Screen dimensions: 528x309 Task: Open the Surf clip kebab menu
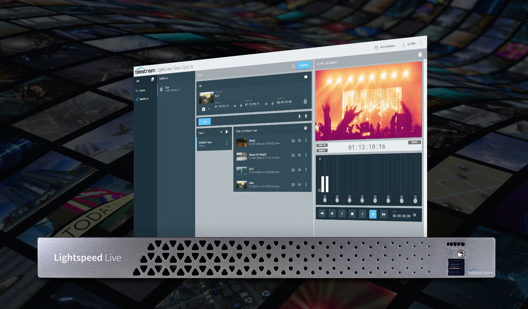306,169
